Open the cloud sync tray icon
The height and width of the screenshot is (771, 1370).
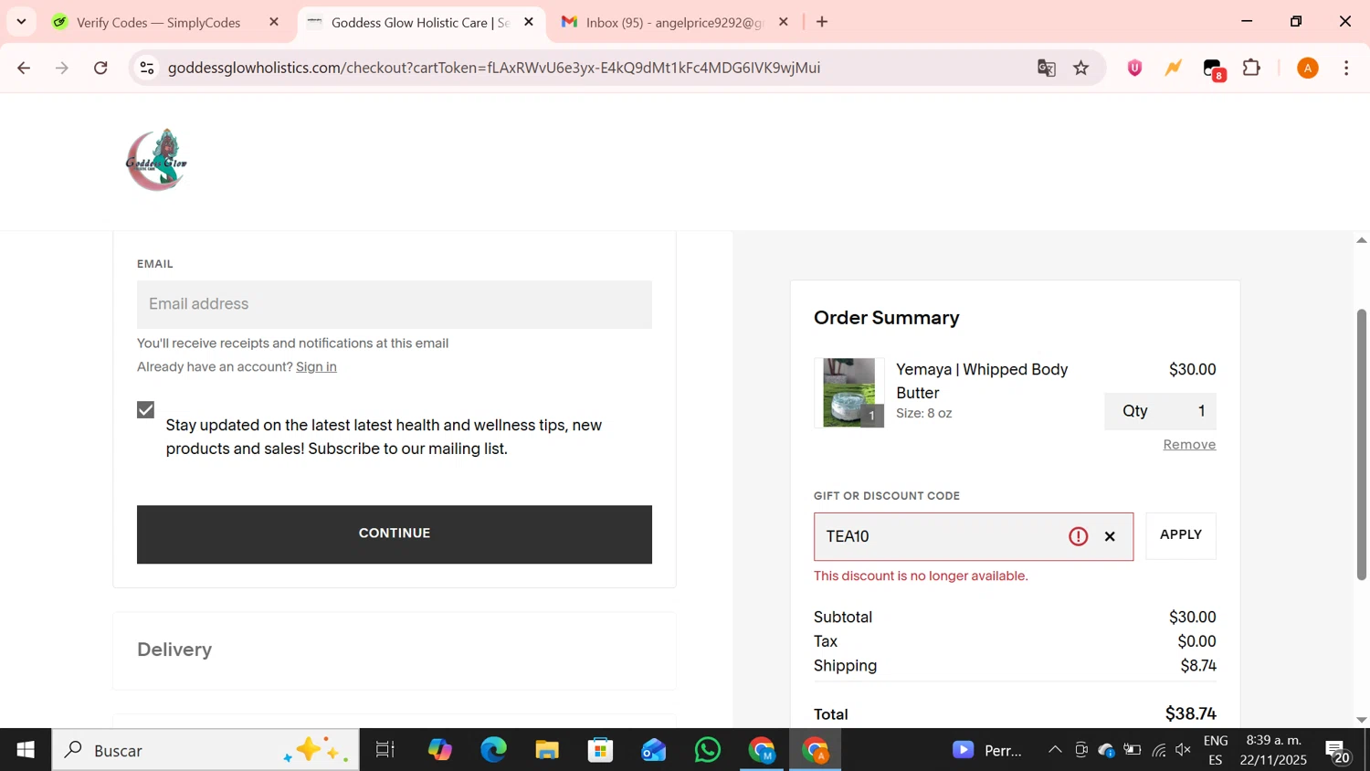[x=1107, y=750]
